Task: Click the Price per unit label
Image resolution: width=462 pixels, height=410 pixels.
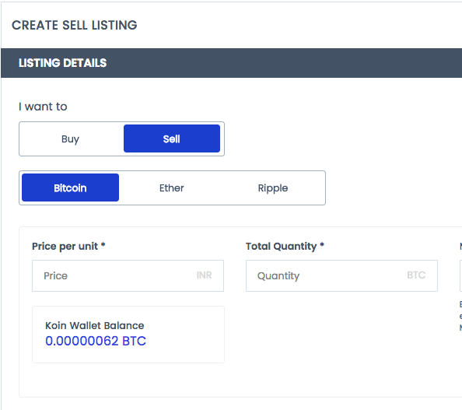Action: (x=65, y=247)
